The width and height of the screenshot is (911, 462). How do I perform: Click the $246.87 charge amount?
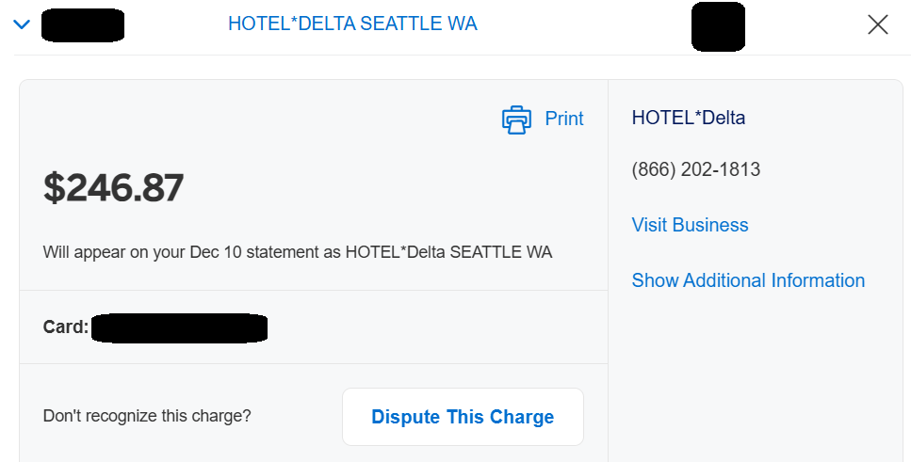click(x=113, y=188)
